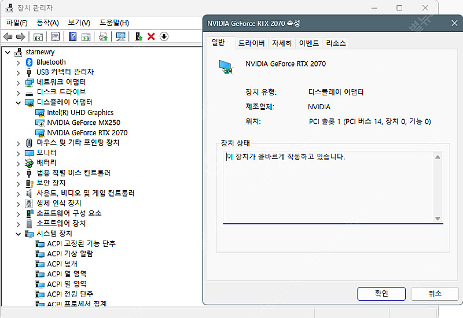Select NVIDIA GeForce MX250 device
Viewport: 463px width, 318px height.
[83, 123]
